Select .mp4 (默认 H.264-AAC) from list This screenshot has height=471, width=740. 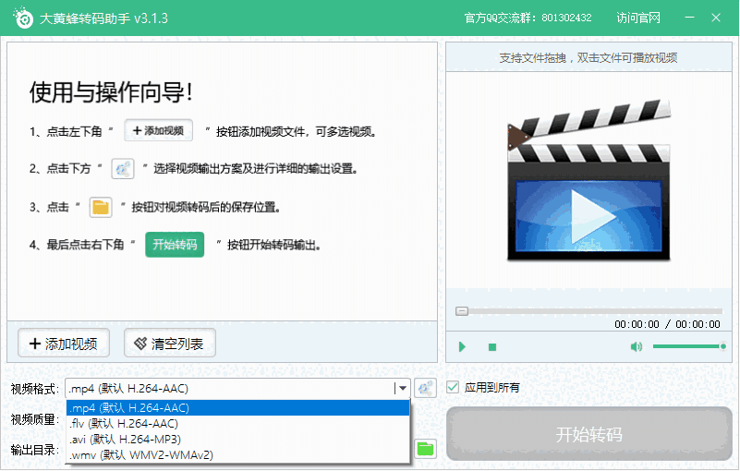click(x=237, y=408)
